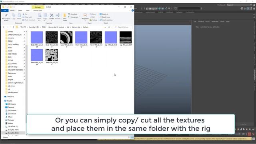The width and height of the screenshot is (256, 144).
Task: Click Copy path in Clipboard group
Action: (x=27, y=17)
